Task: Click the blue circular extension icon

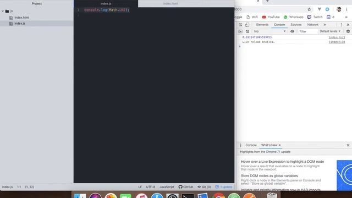Action: tap(327, 9)
